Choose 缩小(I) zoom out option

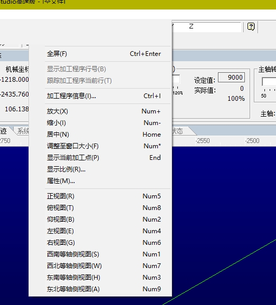[x=104, y=123]
